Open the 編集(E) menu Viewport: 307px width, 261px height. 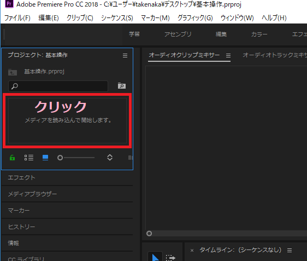coord(49,18)
